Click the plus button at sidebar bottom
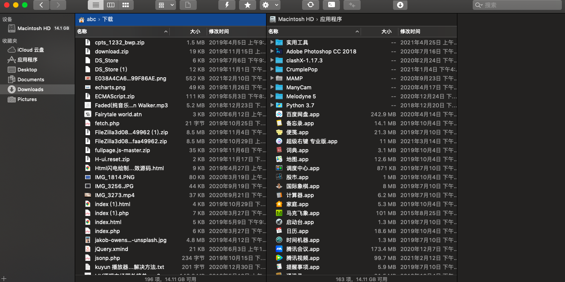The height and width of the screenshot is (282, 565). pos(4,278)
